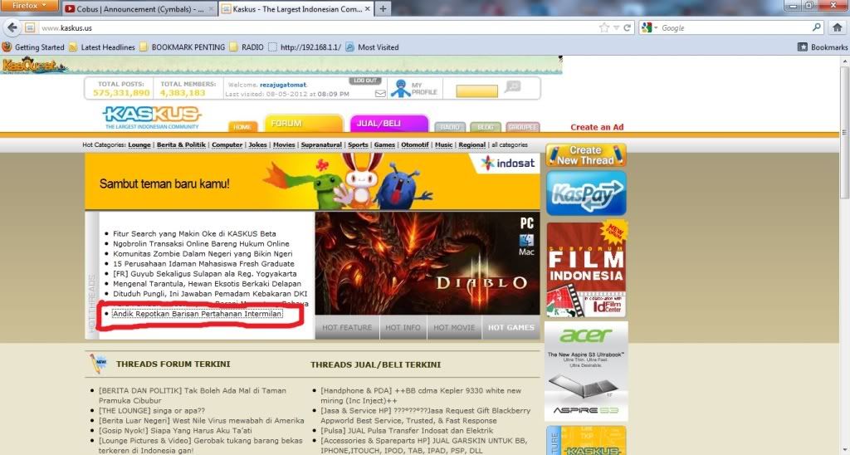Click the KasQuest banner logo
The width and height of the screenshot is (850, 455).
(x=33, y=65)
